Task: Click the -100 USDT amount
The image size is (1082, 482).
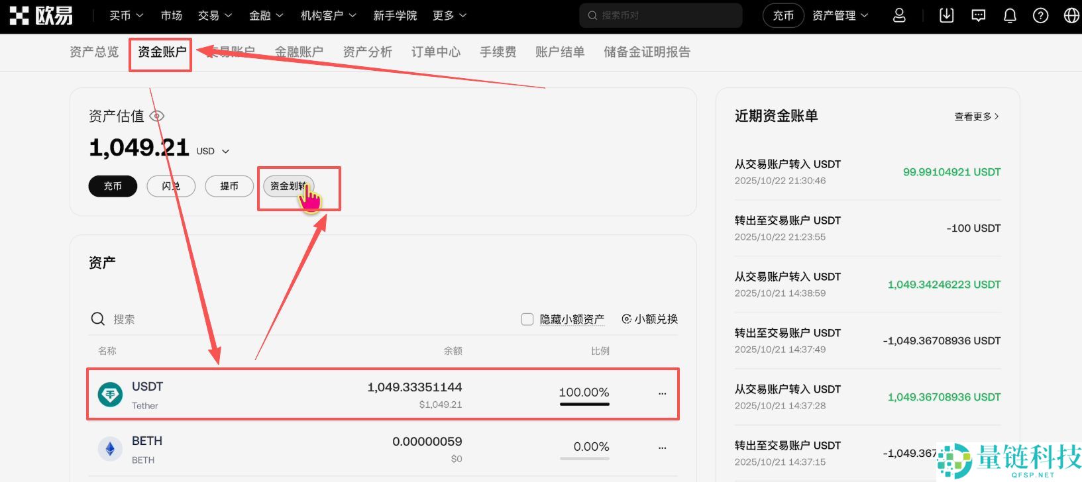Action: click(x=973, y=228)
